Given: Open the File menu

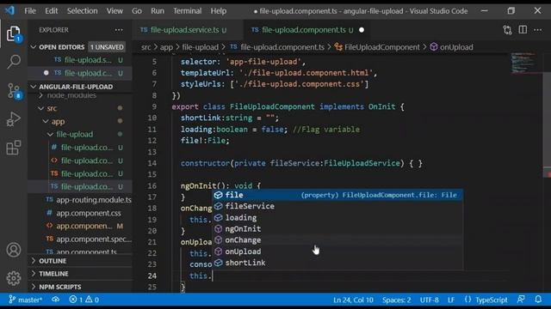Looking at the screenshot, I should tap(30, 11).
